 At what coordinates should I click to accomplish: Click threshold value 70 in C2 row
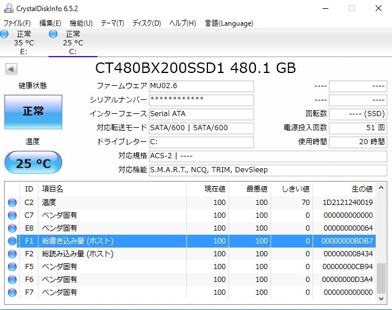pos(306,203)
